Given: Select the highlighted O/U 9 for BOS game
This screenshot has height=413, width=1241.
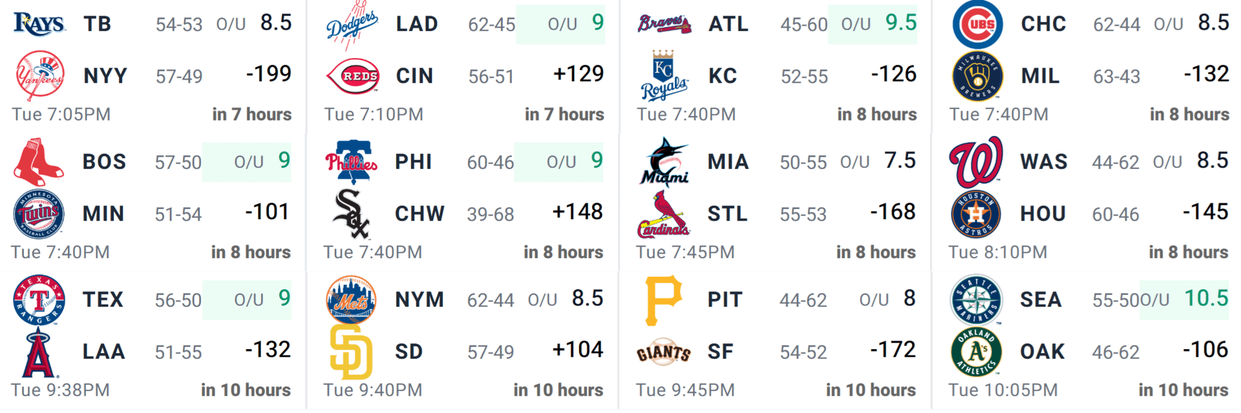Looking at the screenshot, I should click(247, 162).
